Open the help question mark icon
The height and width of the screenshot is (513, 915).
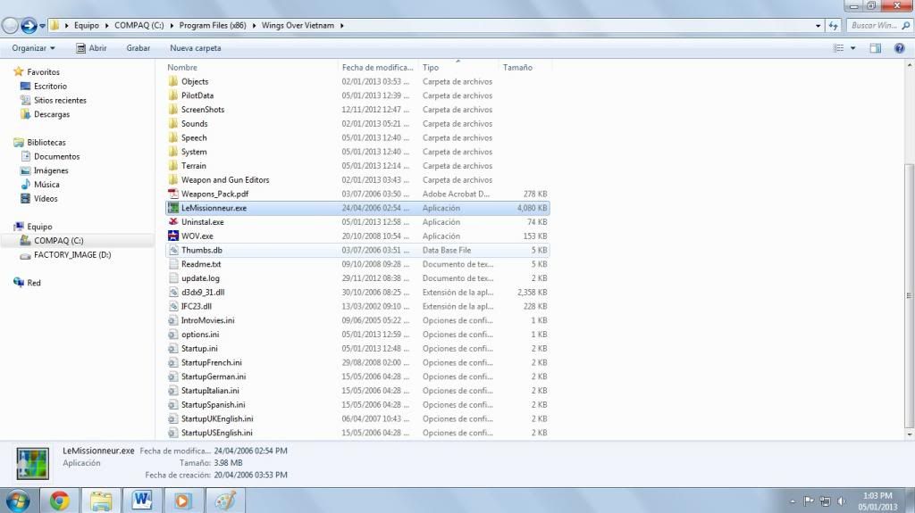899,48
